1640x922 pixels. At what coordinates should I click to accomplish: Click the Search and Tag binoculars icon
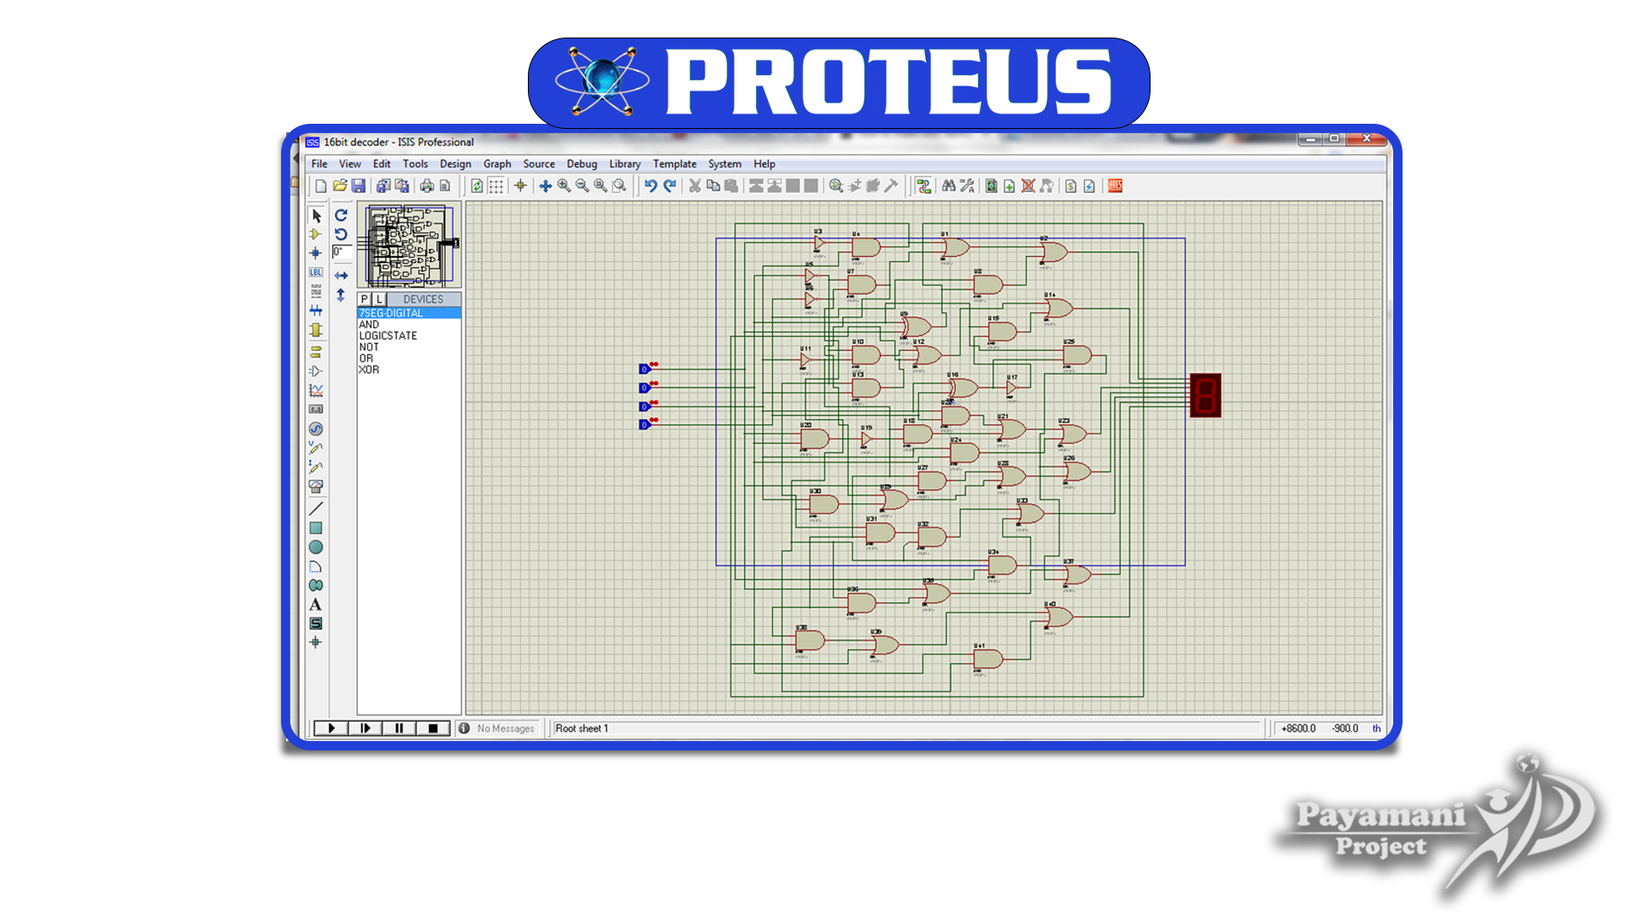tap(948, 186)
